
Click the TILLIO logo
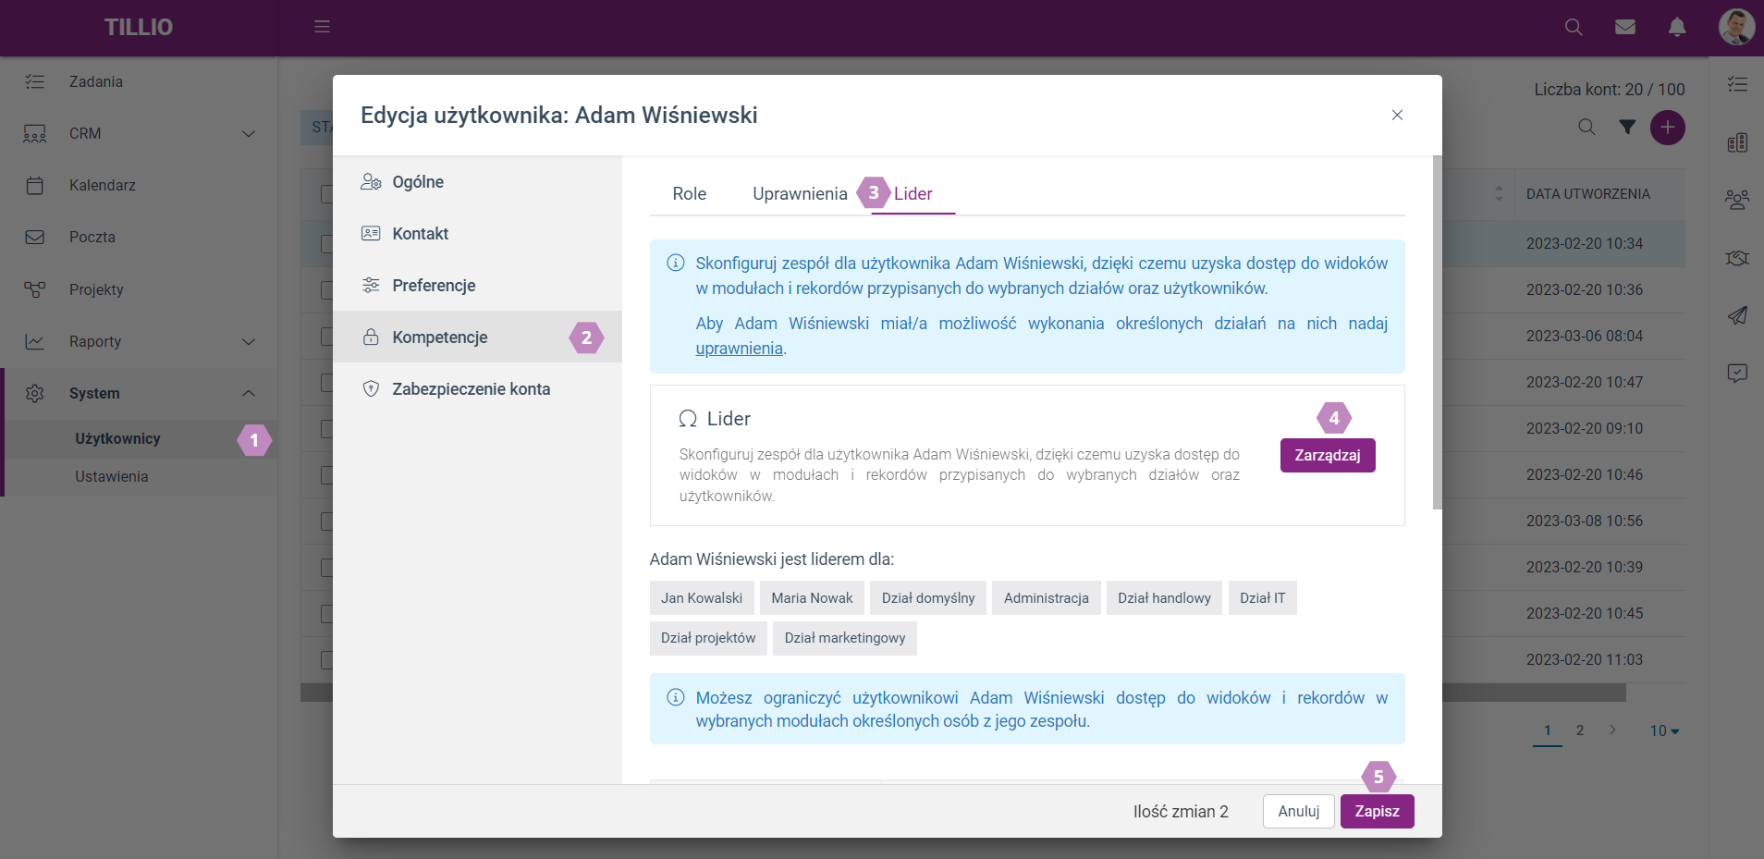tap(139, 27)
